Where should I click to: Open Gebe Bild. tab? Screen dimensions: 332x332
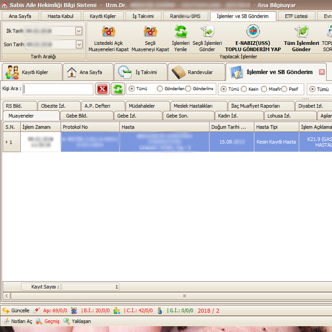point(87,116)
